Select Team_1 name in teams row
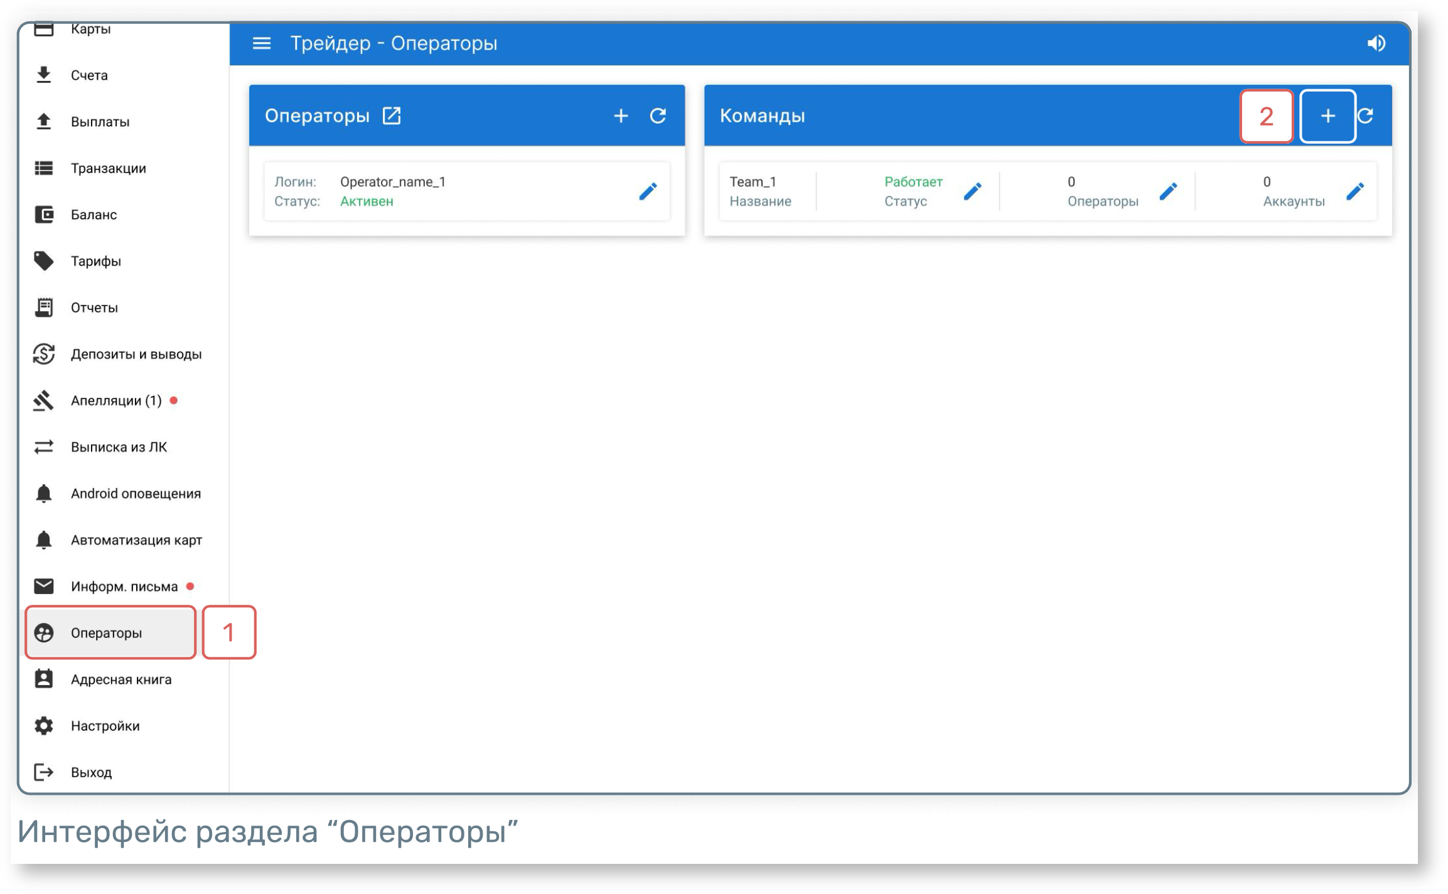1448x894 pixels. 753,182
